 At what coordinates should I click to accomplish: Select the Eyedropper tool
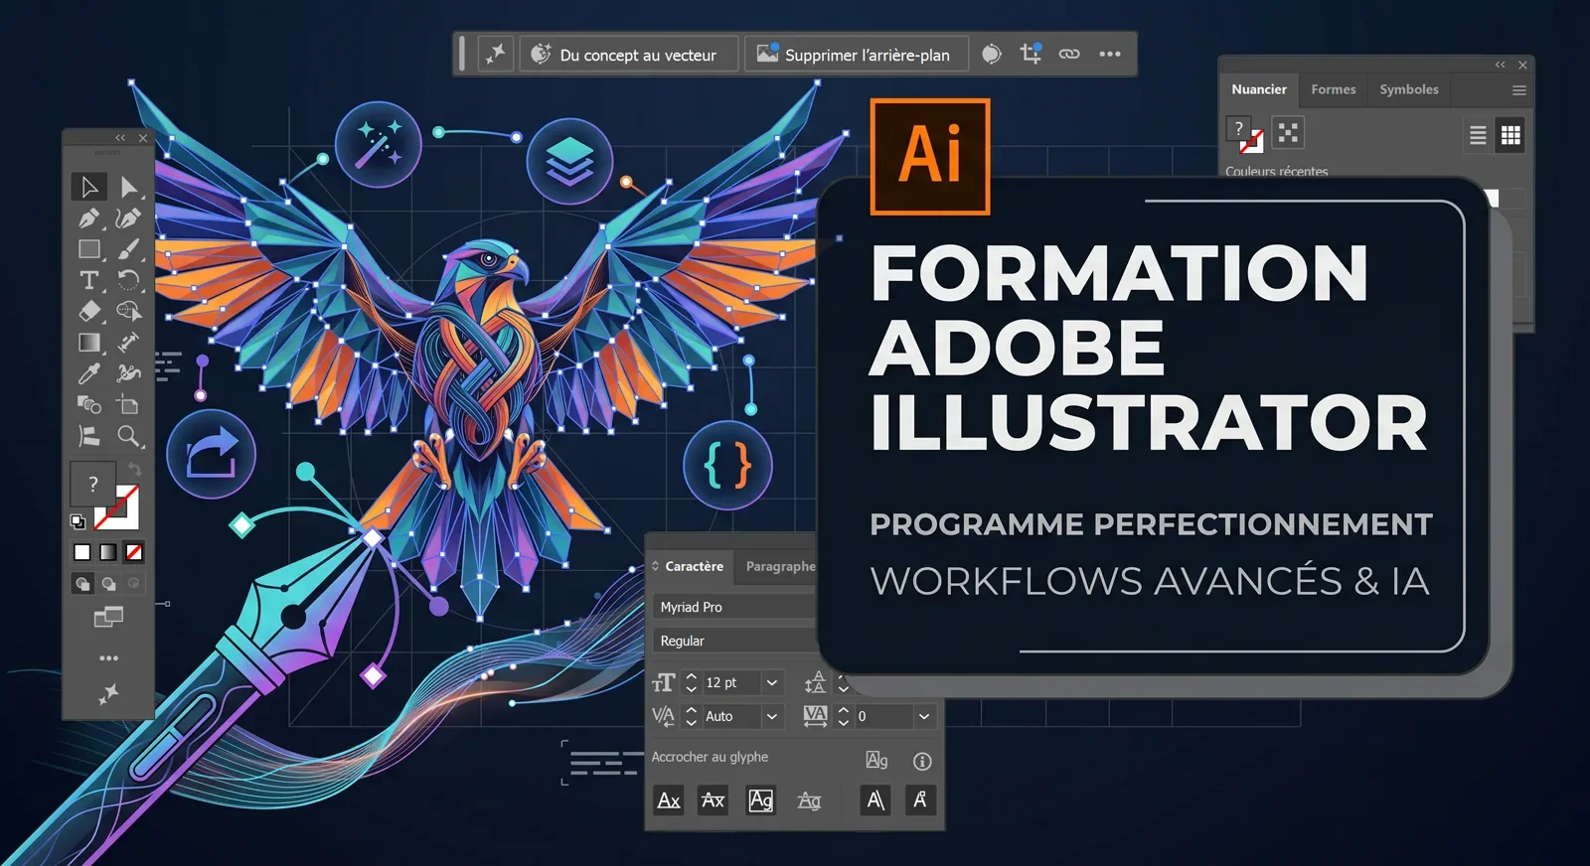point(89,373)
